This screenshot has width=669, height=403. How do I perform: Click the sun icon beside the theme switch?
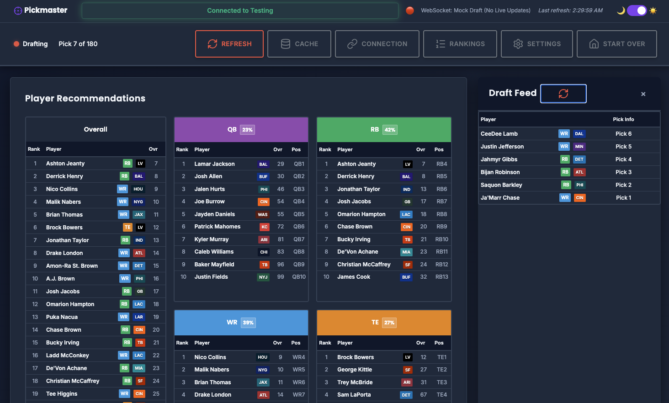653,10
